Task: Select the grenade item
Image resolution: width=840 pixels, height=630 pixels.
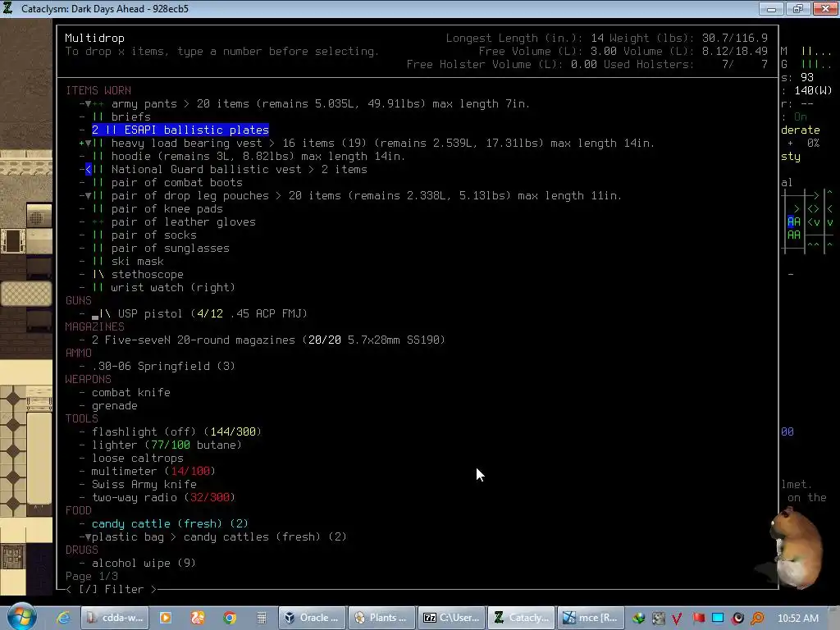Action: tap(114, 405)
